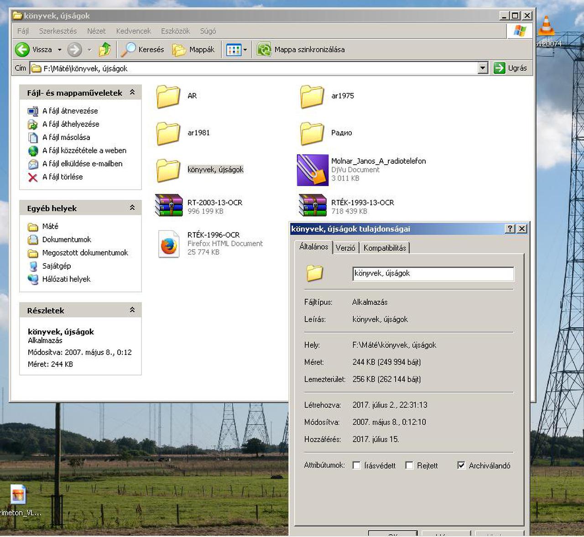The width and height of the screenshot is (584, 537).
Task: Open the Szerkesztés menu
Action: click(x=58, y=31)
